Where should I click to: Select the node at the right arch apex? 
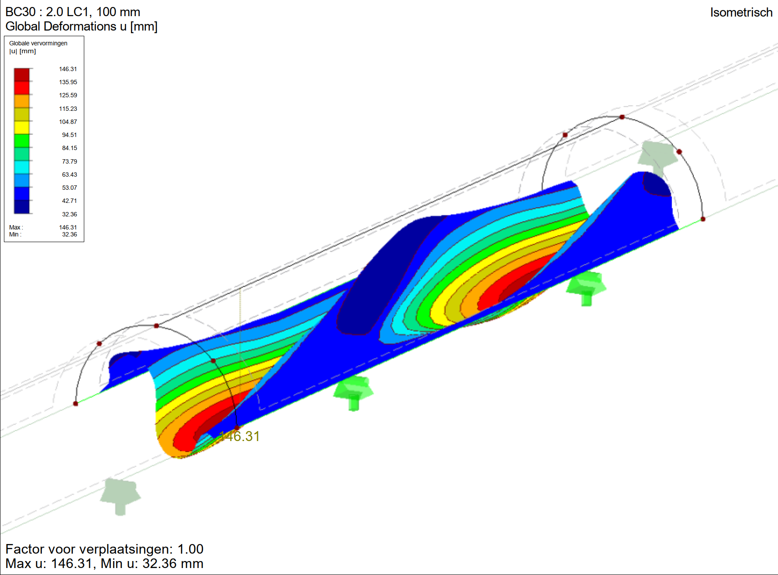622,117
